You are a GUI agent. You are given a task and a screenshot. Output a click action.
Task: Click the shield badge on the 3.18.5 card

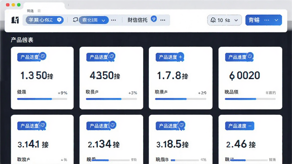tap(182, 125)
